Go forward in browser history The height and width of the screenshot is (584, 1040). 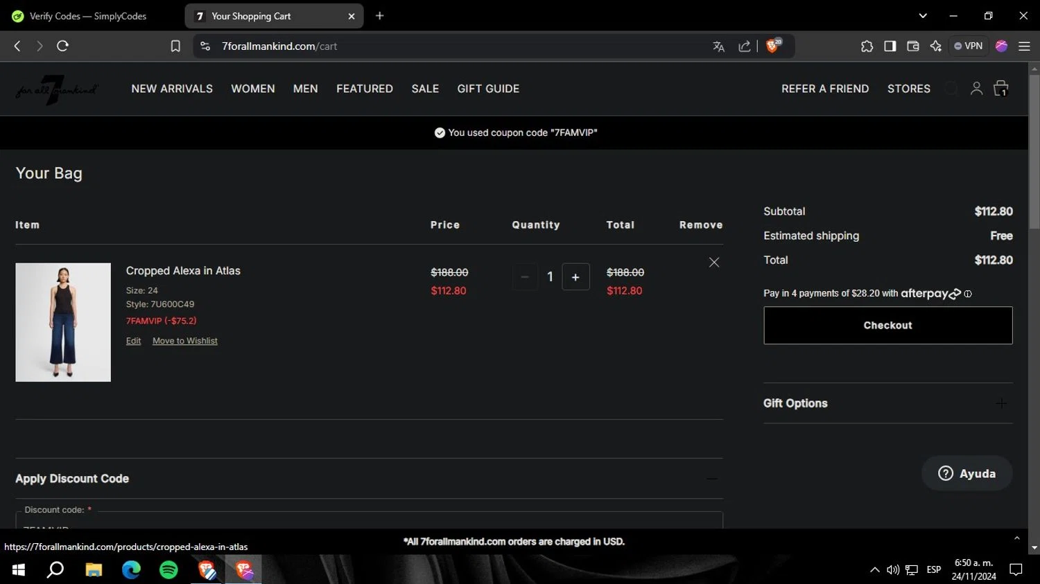(40, 46)
